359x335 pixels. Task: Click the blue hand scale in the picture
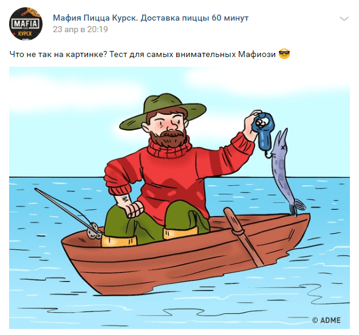click(264, 132)
